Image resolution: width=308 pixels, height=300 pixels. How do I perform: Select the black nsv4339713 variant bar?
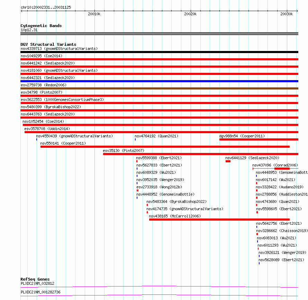(159, 52)
